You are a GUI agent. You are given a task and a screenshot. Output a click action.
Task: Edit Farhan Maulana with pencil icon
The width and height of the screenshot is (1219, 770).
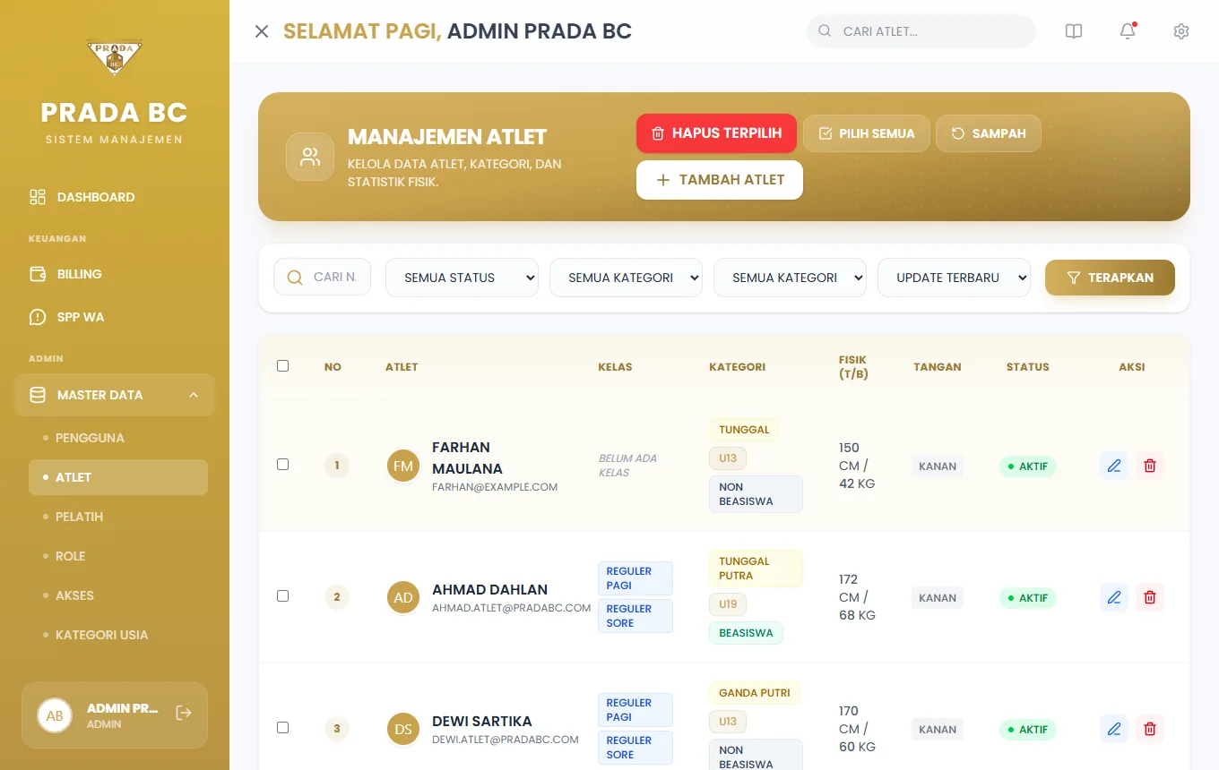tap(1114, 466)
